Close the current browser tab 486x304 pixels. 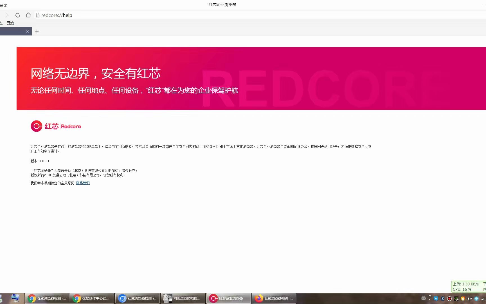click(x=28, y=32)
